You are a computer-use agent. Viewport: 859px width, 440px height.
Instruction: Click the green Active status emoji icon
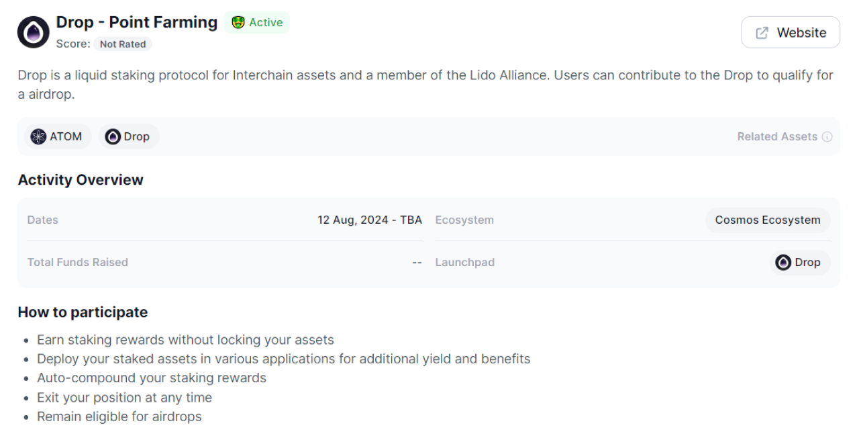coord(238,22)
